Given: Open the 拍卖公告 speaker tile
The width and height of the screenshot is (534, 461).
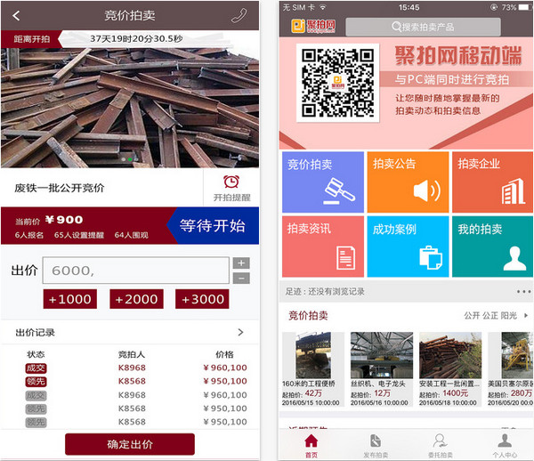Looking at the screenshot, I should 408,182.
